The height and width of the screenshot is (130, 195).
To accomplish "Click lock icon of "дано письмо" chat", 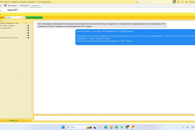I will pyautogui.click(x=28, y=38).
